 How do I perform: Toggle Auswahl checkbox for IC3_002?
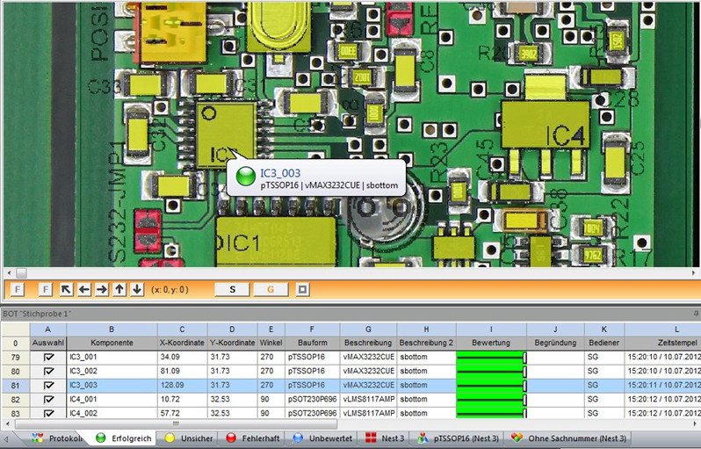point(48,371)
